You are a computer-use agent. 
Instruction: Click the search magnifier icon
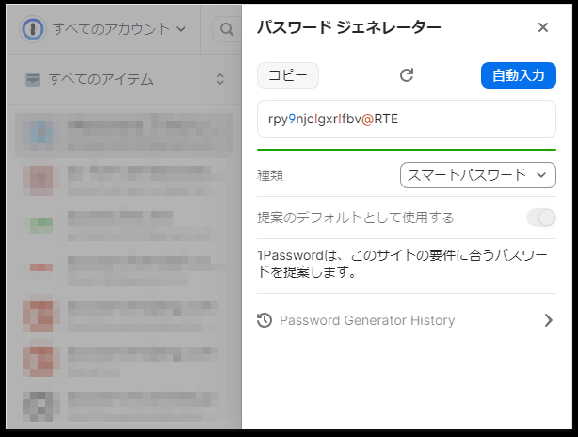[x=227, y=29]
